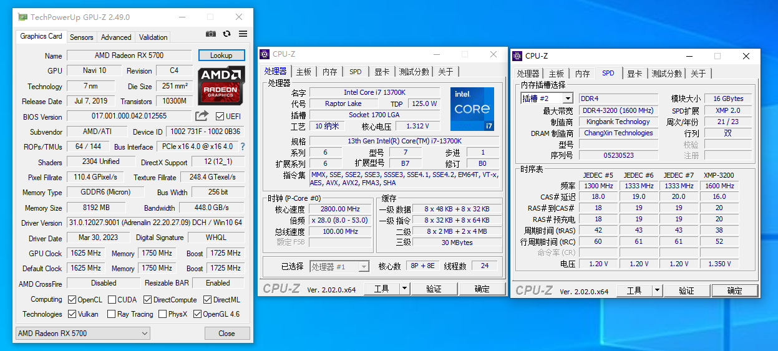Open 关于 tab in CPU-Z SPD window

pos(698,74)
